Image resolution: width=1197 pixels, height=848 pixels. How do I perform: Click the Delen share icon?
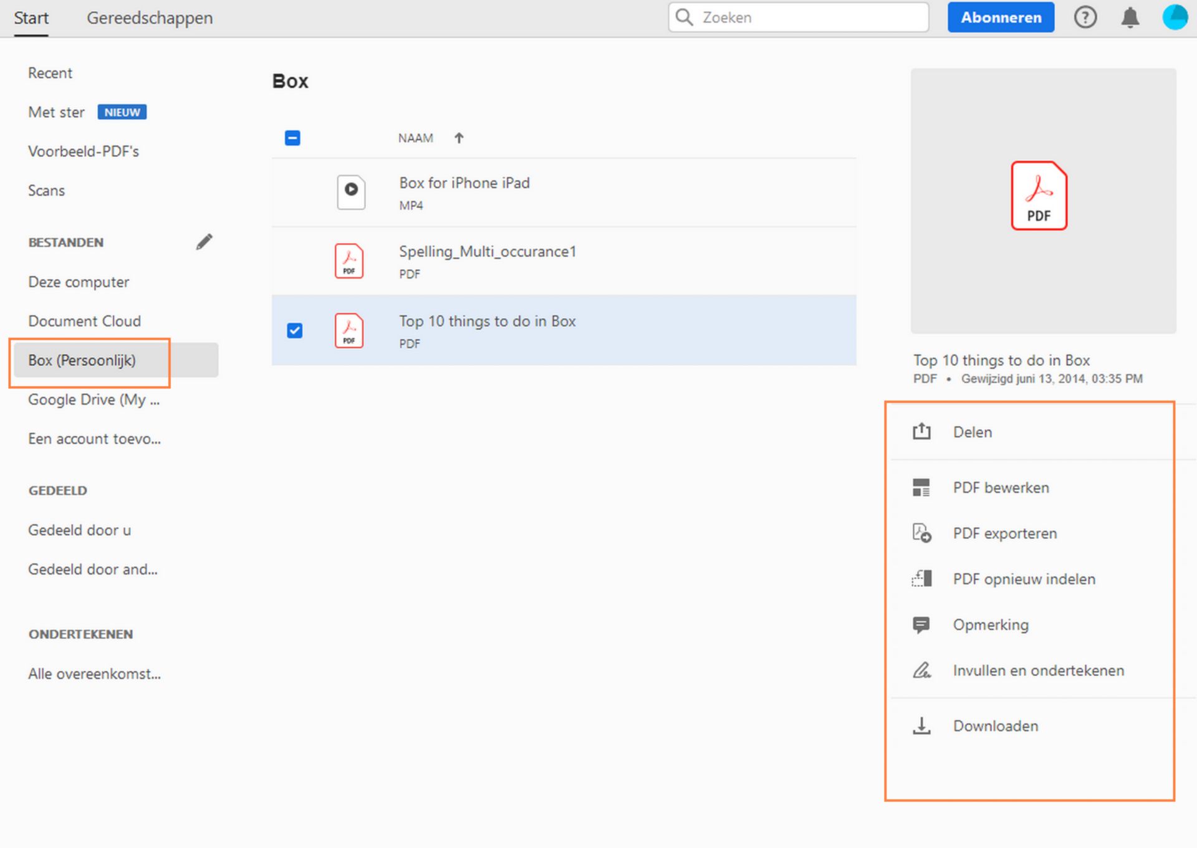point(921,431)
